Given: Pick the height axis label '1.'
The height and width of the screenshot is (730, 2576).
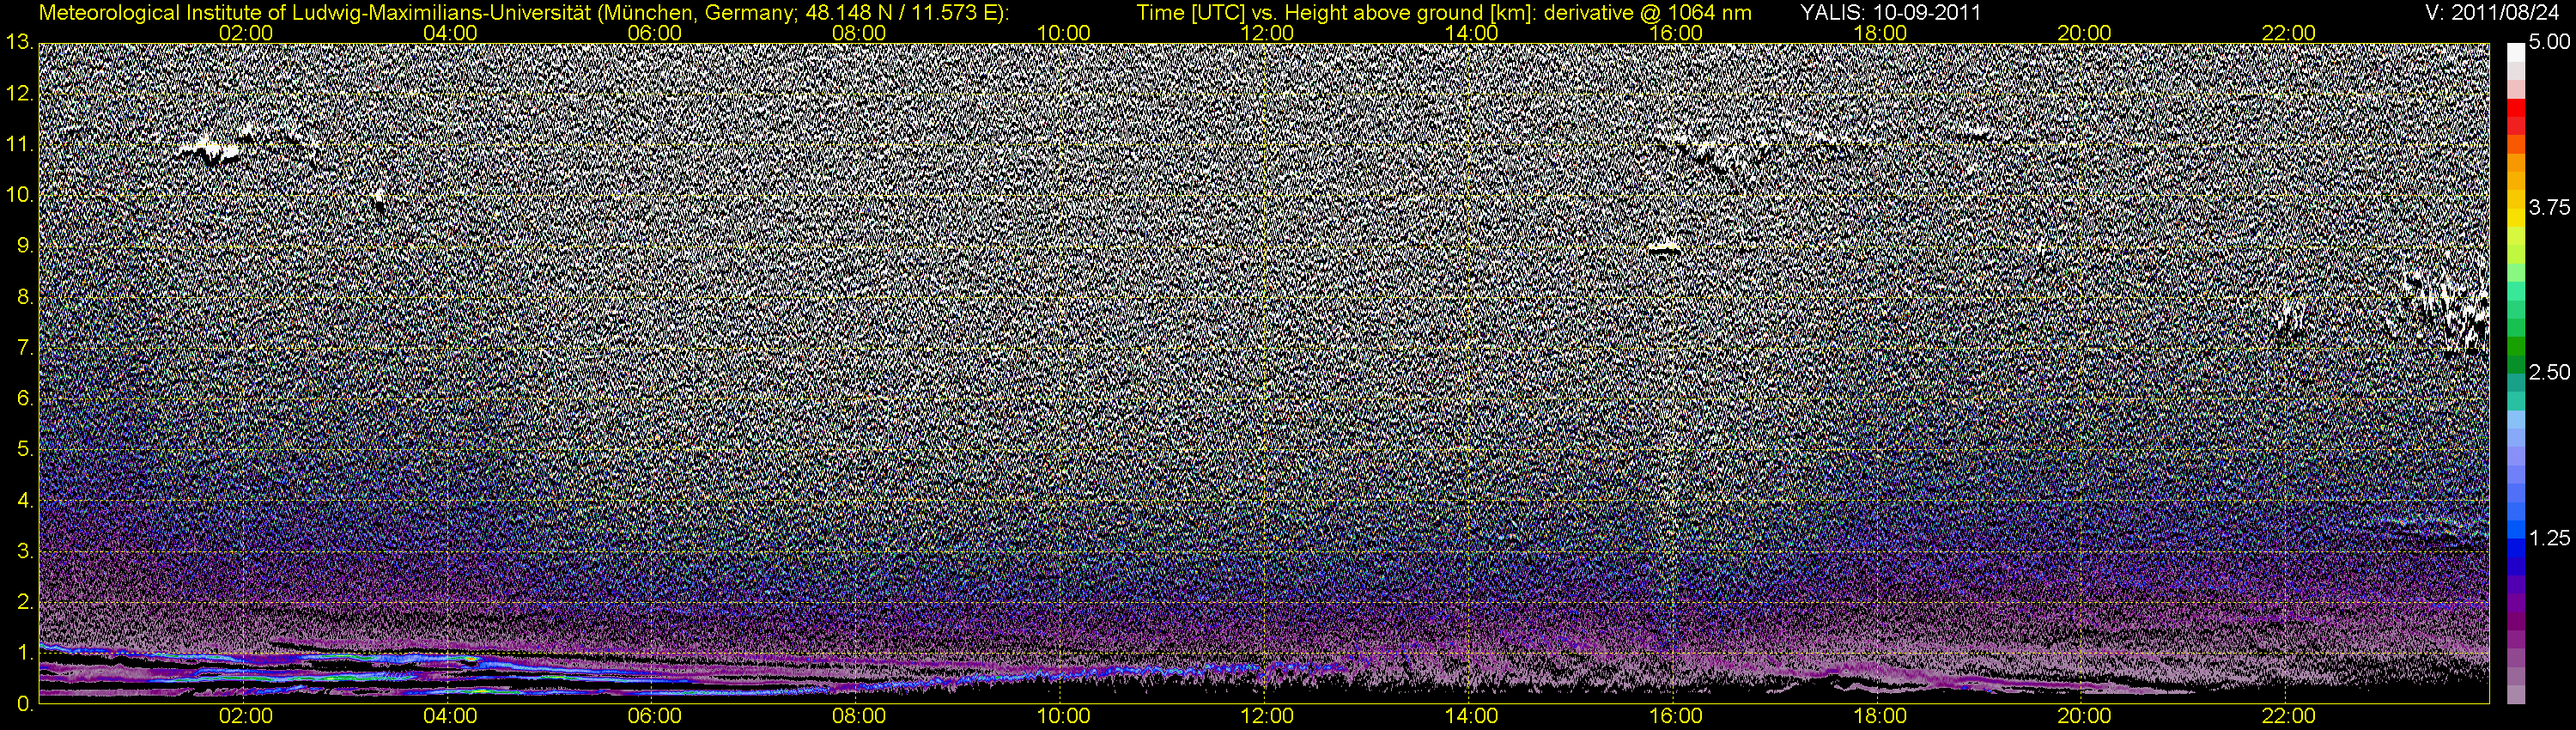Looking at the screenshot, I should (x=24, y=652).
